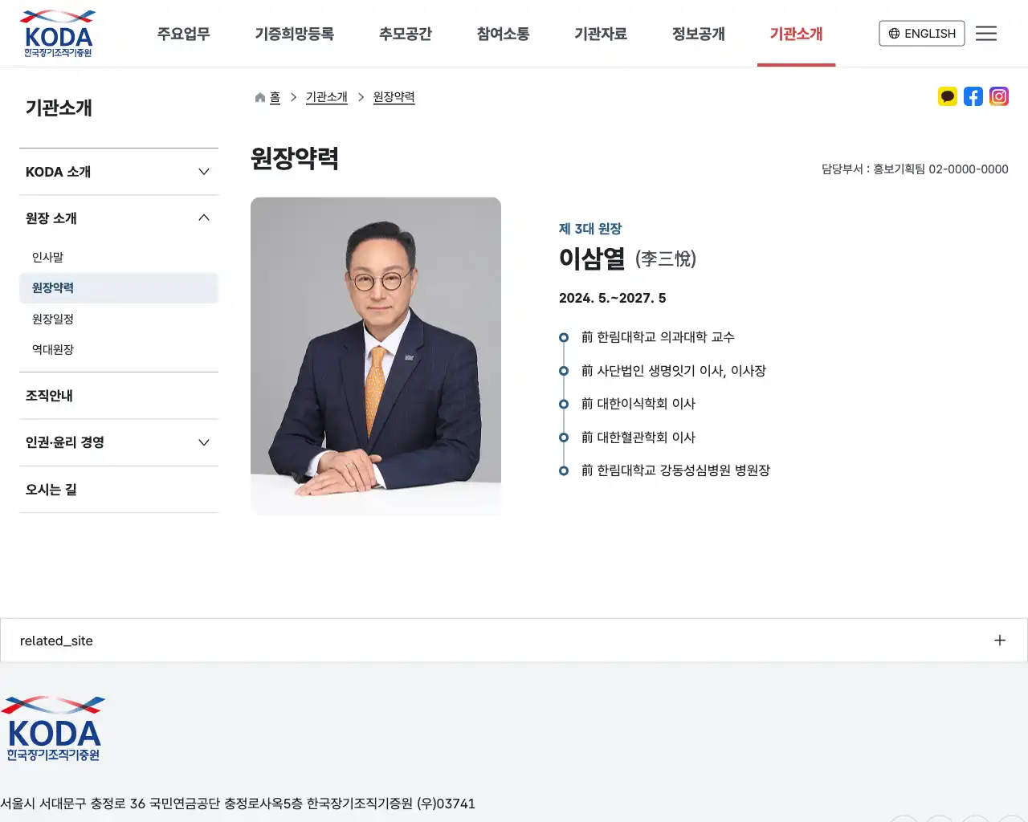This screenshot has height=822, width=1028.
Task: Expand the related_site panel
Action: [1000, 640]
